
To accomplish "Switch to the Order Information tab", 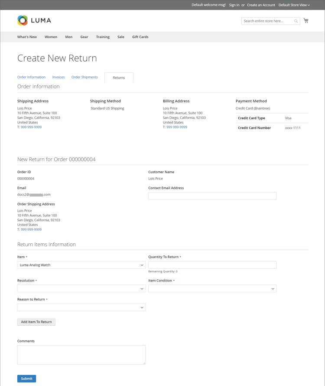I will [31, 77].
